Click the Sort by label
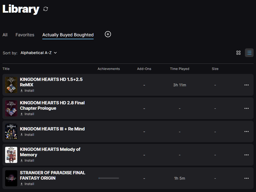The height and width of the screenshot is (192, 256). (10, 53)
